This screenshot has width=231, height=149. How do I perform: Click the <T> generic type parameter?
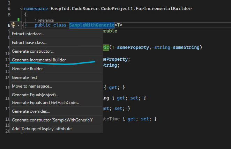point(118,25)
